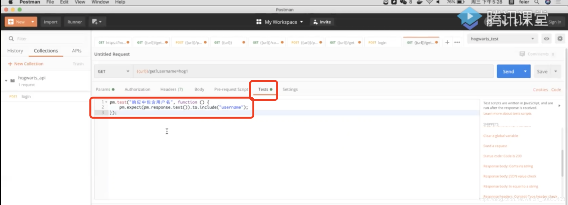Send the request
Image resolution: width=568 pixels, height=205 pixels.
pyautogui.click(x=508, y=71)
